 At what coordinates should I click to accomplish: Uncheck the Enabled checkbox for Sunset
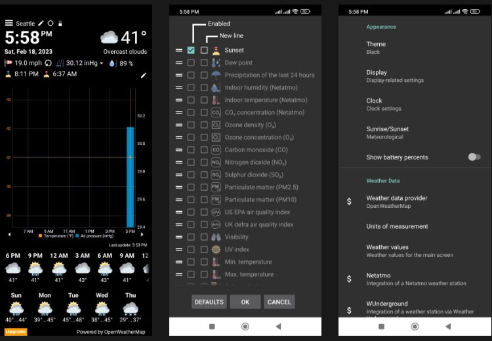click(x=191, y=50)
